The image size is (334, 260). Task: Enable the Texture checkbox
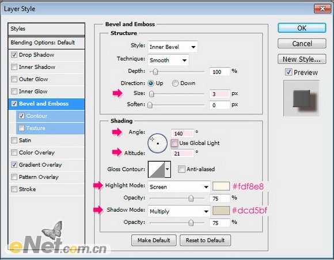[x=21, y=128]
